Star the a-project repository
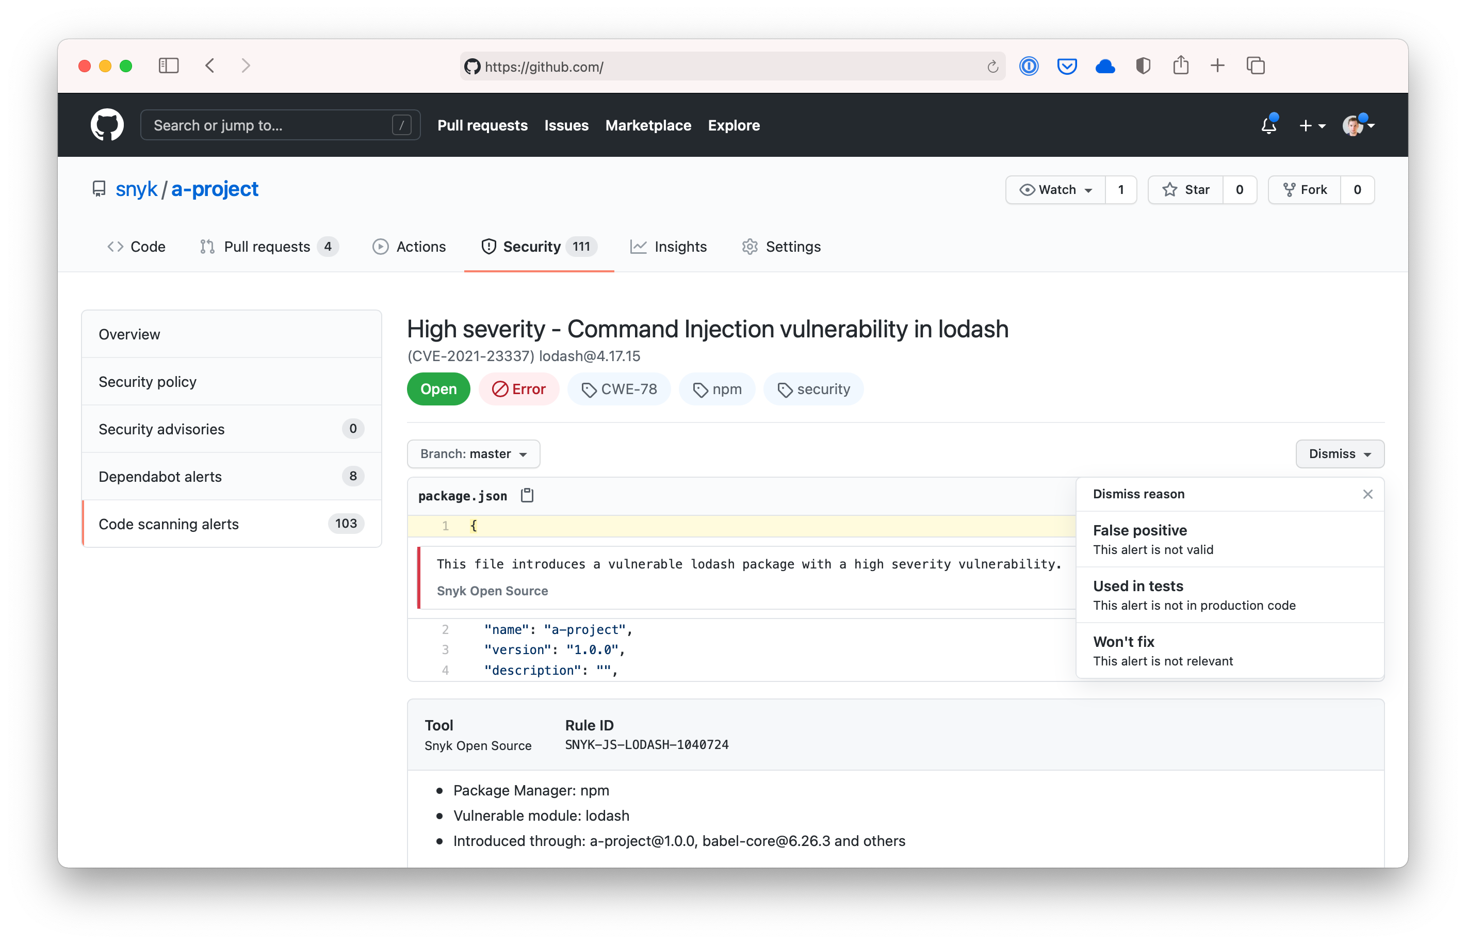1466x944 pixels. [1186, 189]
